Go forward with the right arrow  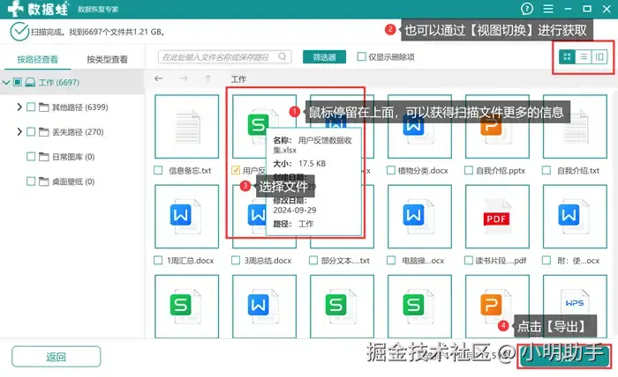coord(184,78)
